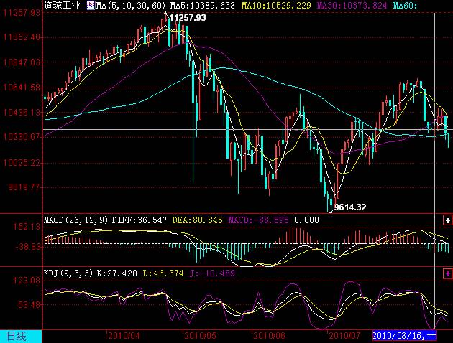Click the K:27.420 value
This screenshot has width=453, height=343.
point(117,273)
